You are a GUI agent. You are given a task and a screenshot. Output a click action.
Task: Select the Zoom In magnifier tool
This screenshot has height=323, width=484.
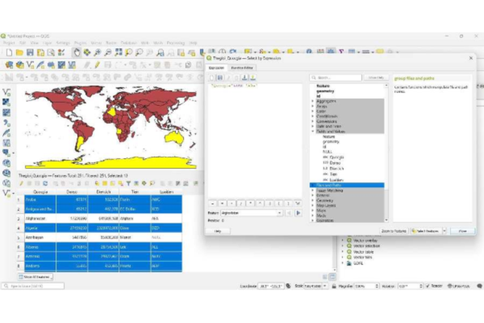tap(98, 52)
